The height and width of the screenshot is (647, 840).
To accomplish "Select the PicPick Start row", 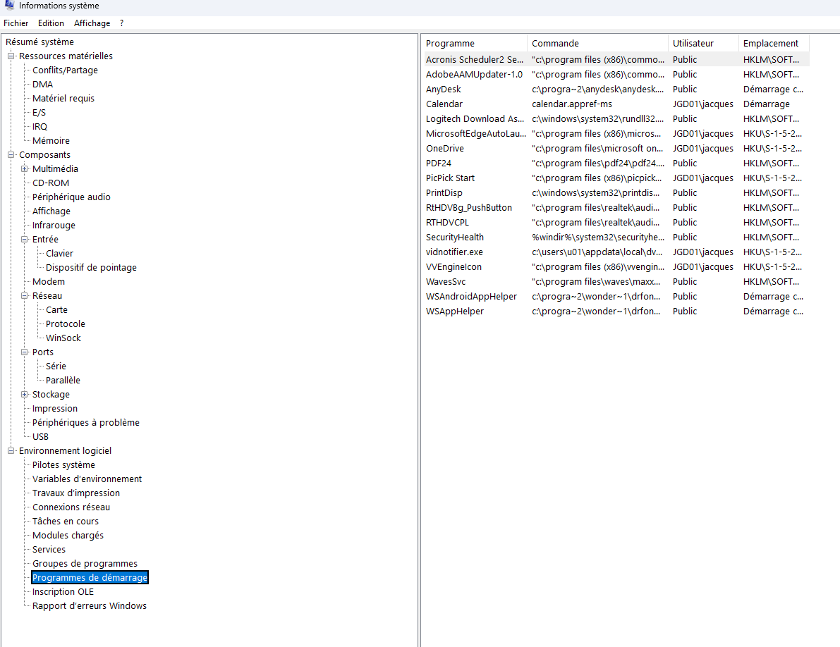I will tap(616, 178).
